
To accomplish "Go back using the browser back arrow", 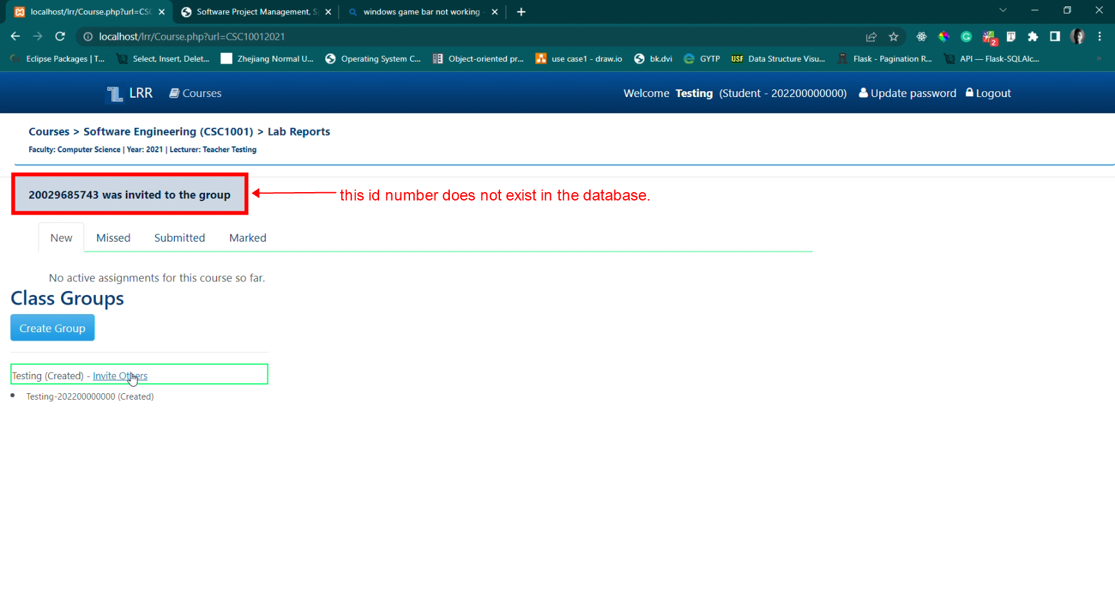I will 15,37.
